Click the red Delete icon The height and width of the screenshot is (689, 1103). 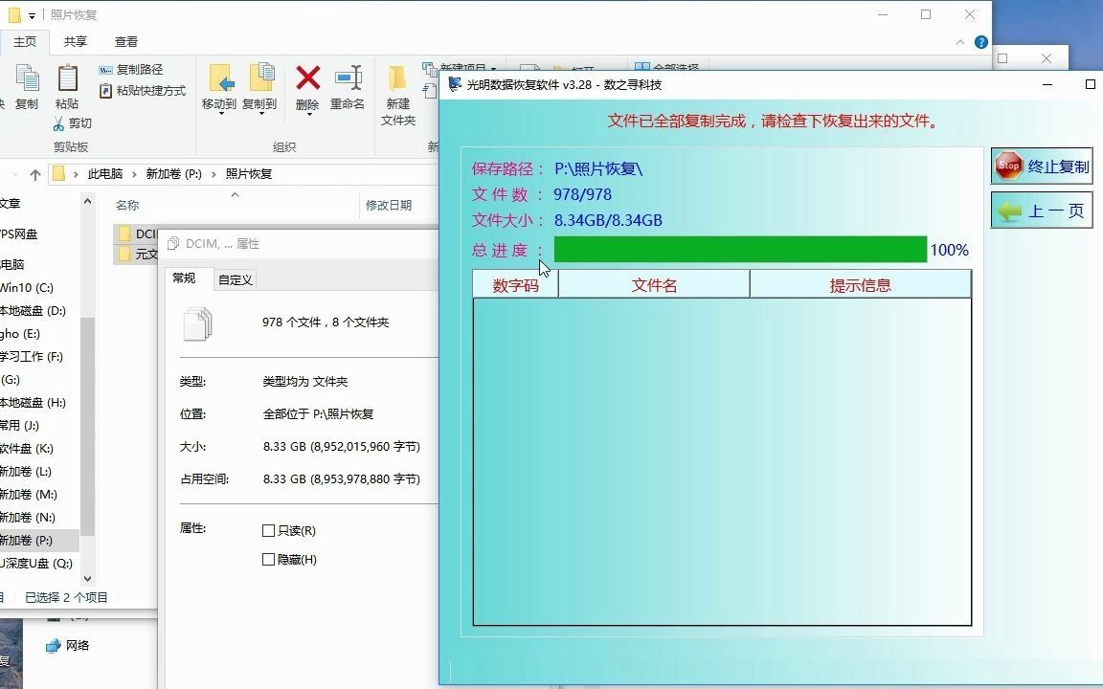point(308,78)
